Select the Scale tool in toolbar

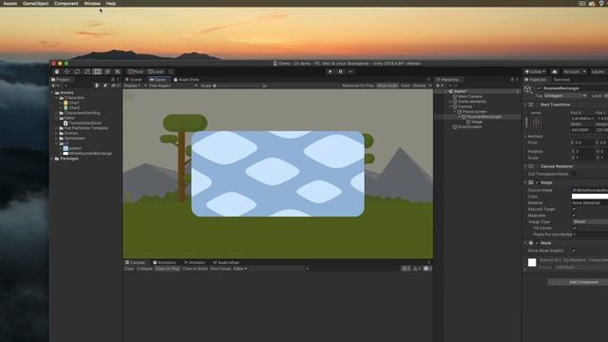tap(87, 72)
